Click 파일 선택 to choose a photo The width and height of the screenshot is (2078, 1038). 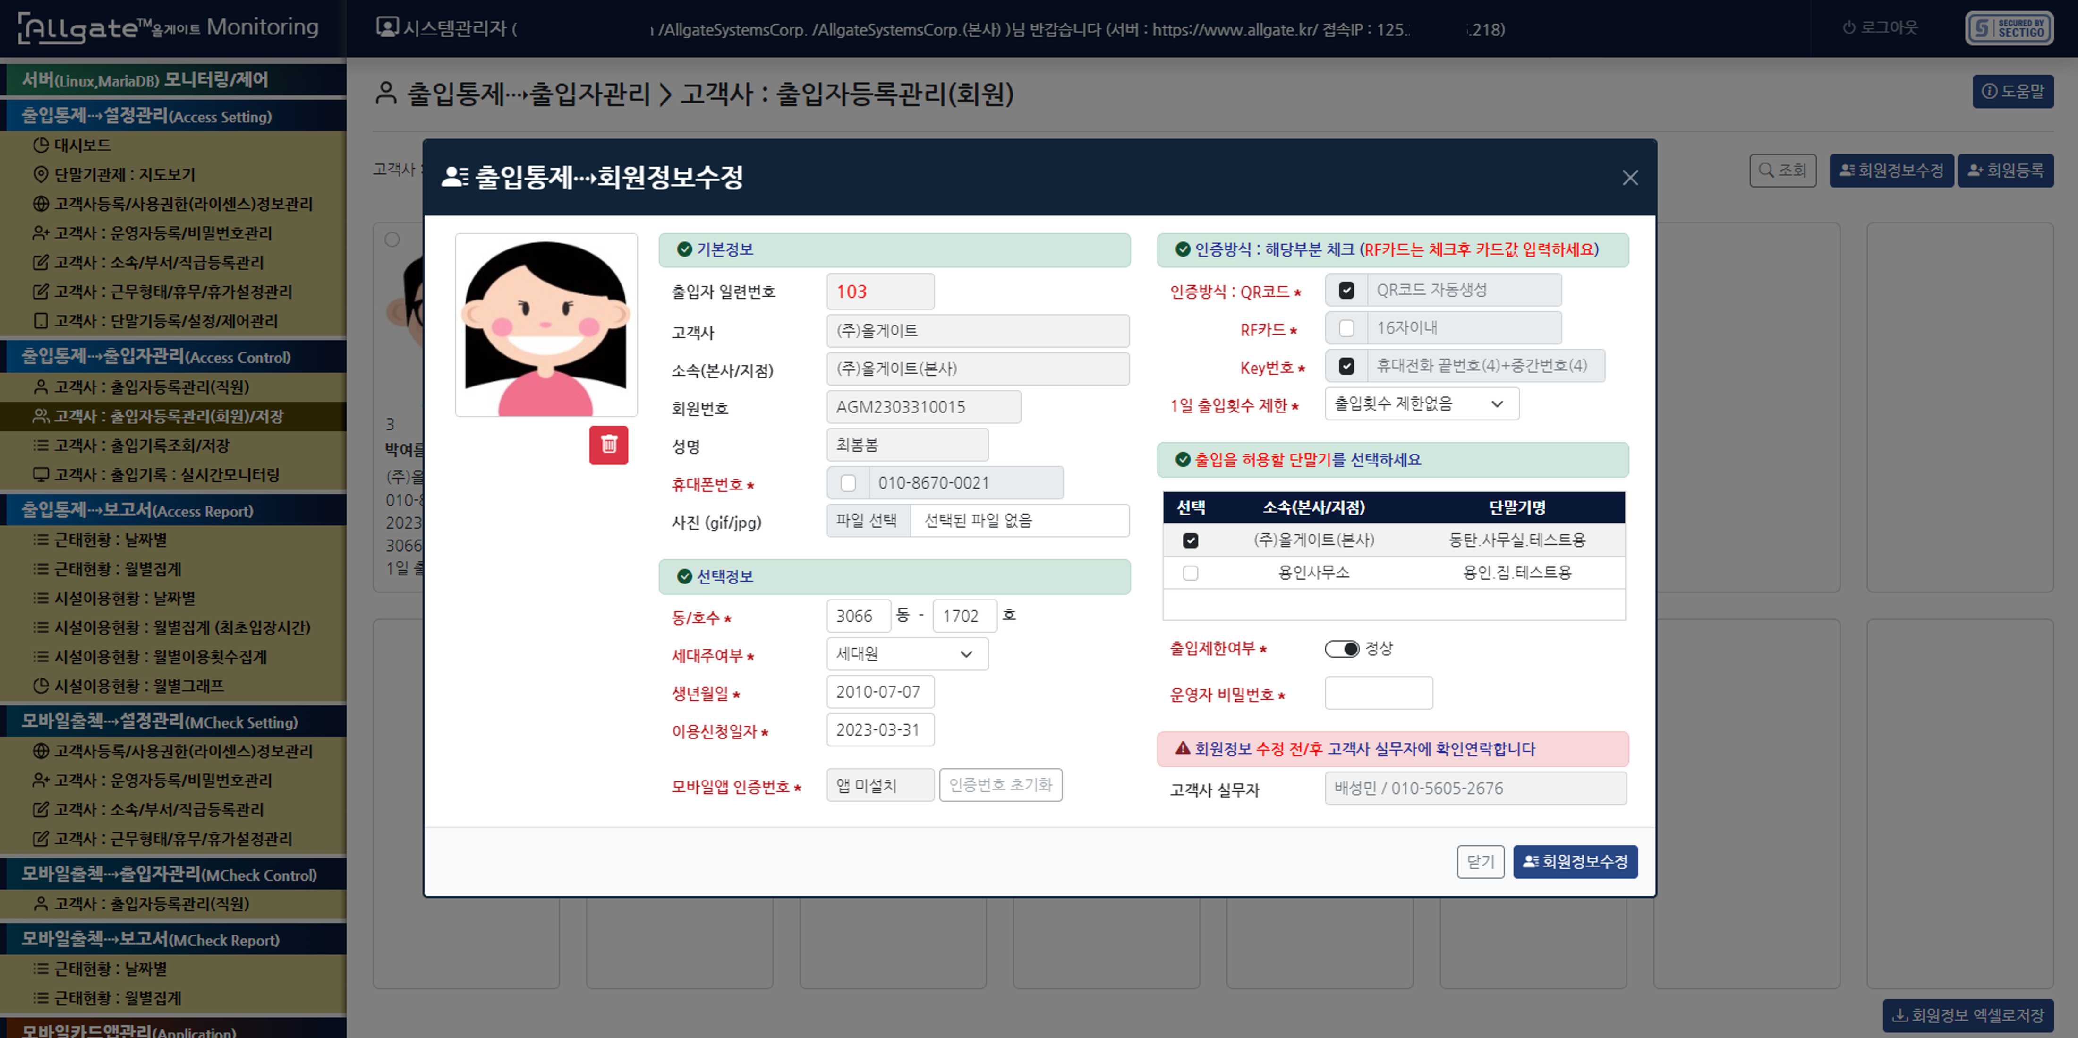click(867, 521)
